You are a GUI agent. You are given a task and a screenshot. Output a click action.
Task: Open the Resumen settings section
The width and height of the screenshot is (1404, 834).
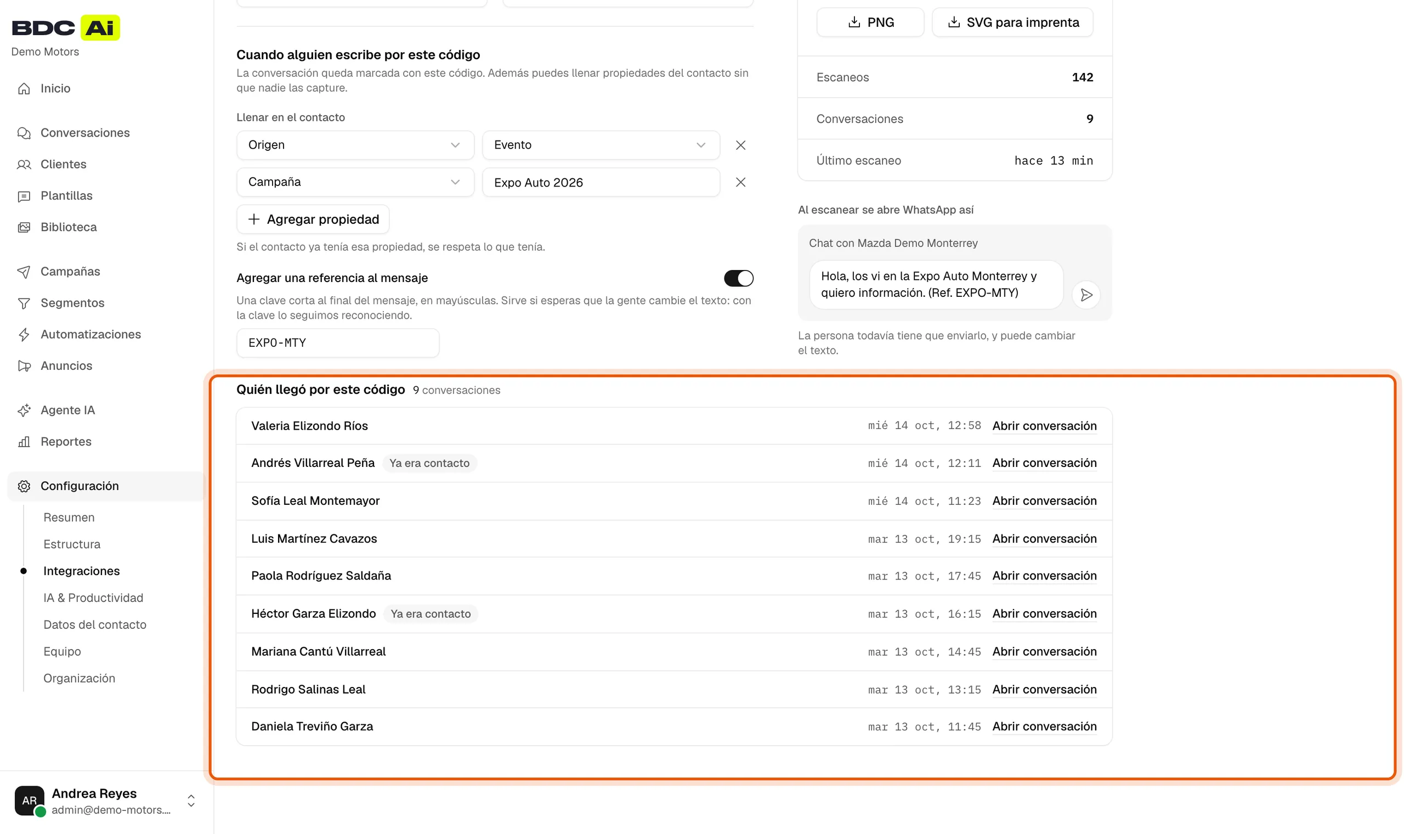(69, 517)
